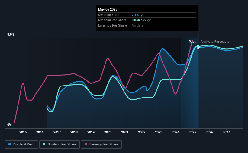Click the teal data point marker at May 2025
Viewport: 248px width, 153px height.
[x=198, y=46]
